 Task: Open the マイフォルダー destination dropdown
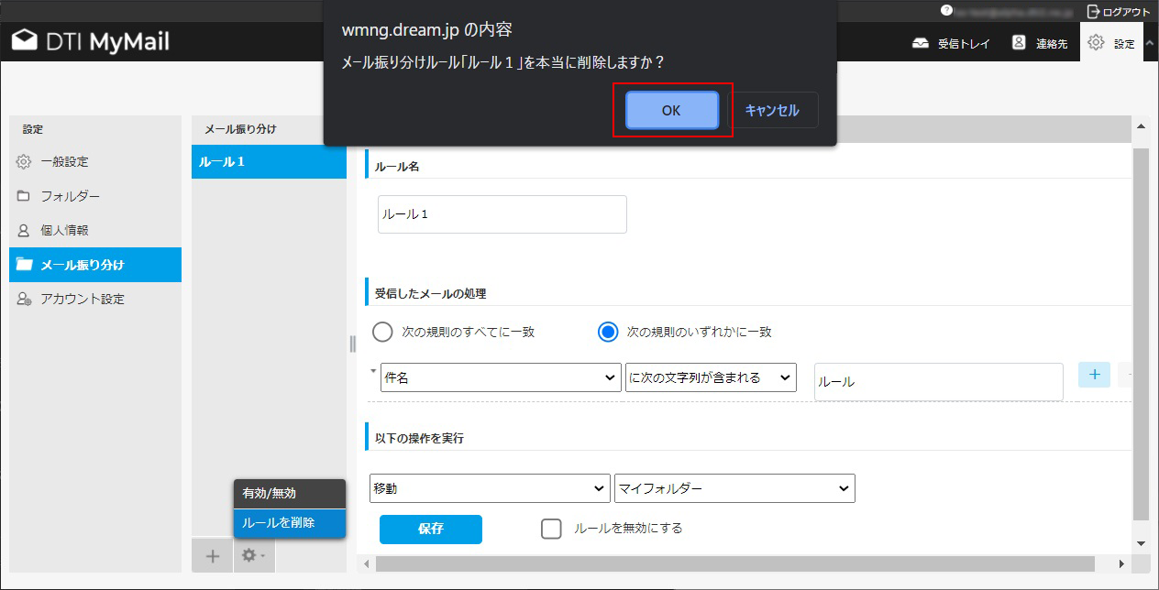734,488
